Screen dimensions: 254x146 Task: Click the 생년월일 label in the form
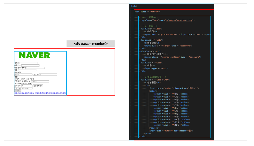pos(17,72)
